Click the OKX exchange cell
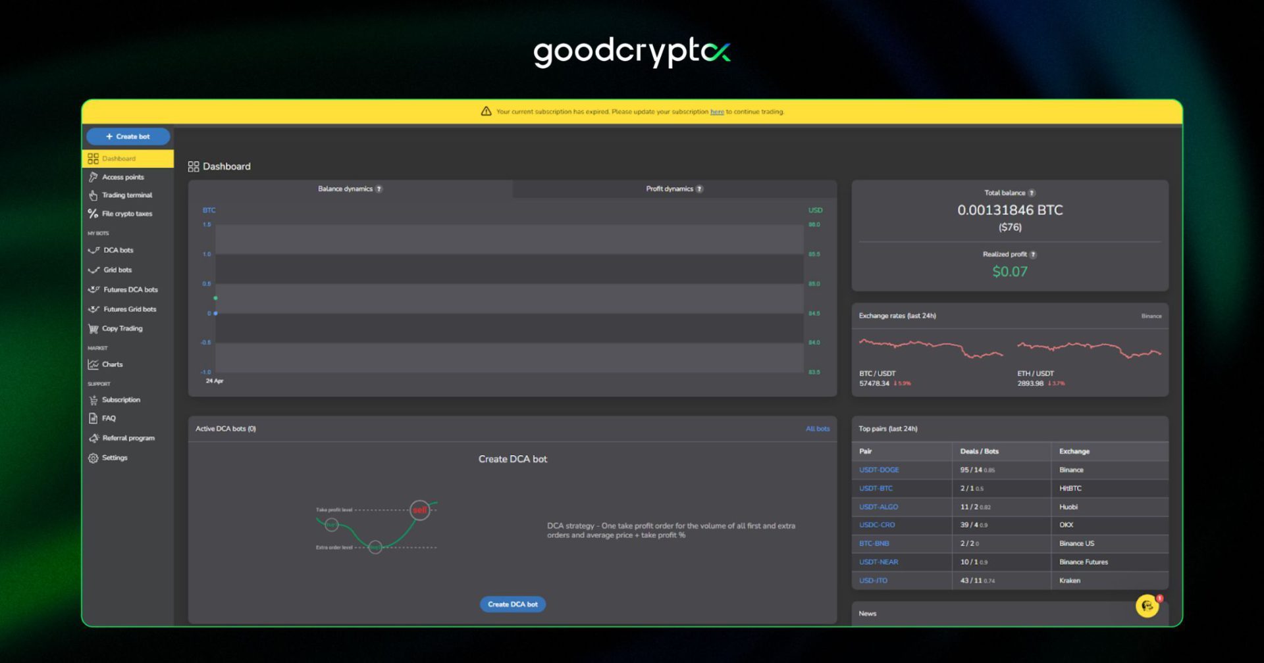Image resolution: width=1264 pixels, height=663 pixels. tap(1066, 525)
